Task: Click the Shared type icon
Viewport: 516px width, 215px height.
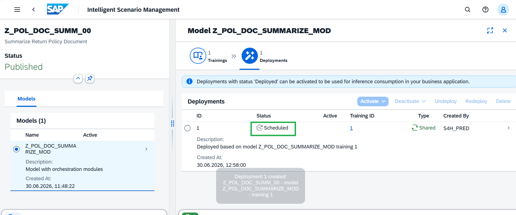Action: coord(415,128)
